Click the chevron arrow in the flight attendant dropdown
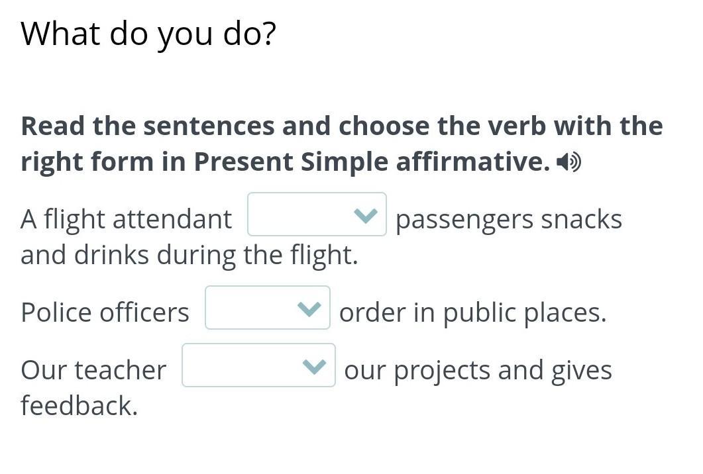Viewport: 703px width, 474px height. tap(366, 216)
